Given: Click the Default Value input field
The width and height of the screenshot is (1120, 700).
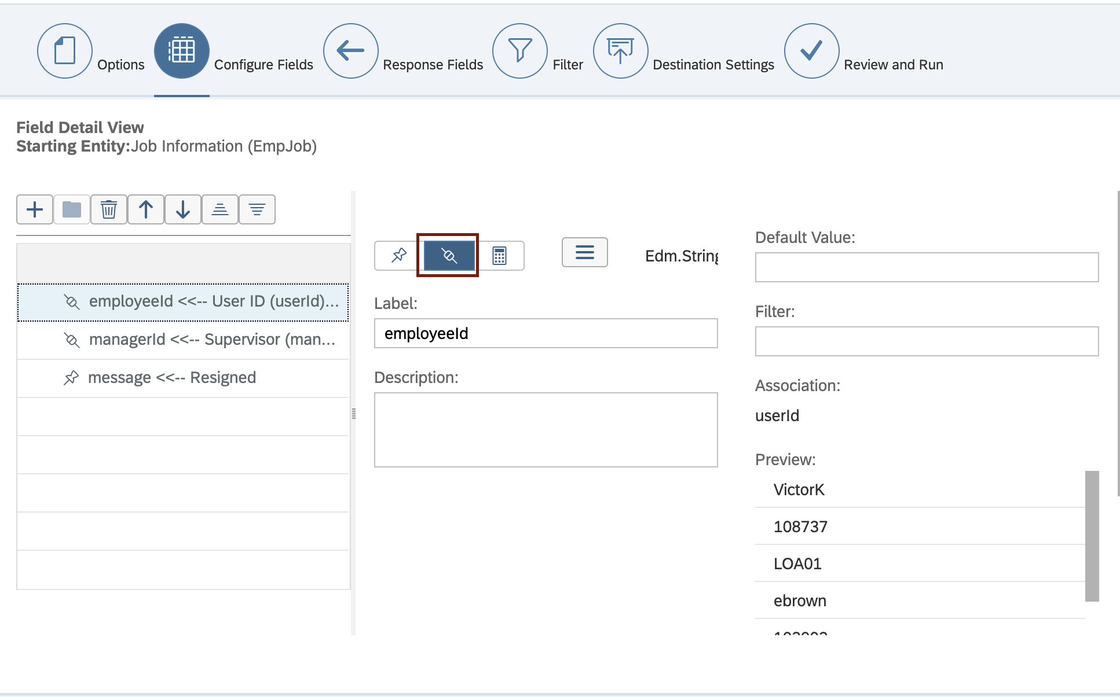Looking at the screenshot, I should [926, 267].
